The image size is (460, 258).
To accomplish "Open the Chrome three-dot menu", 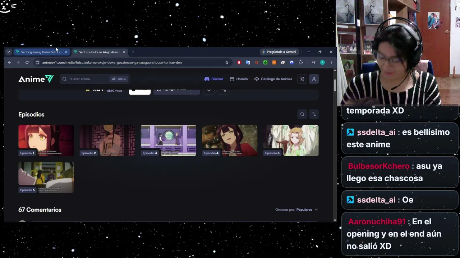I will (331, 62).
